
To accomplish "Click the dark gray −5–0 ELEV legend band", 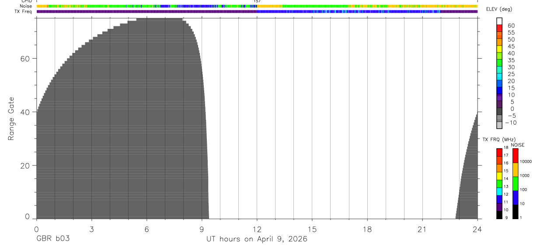I will (499, 112).
